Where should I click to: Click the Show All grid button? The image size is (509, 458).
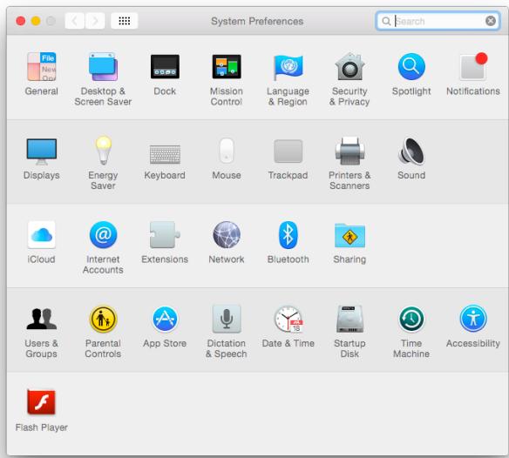pyautogui.click(x=125, y=21)
